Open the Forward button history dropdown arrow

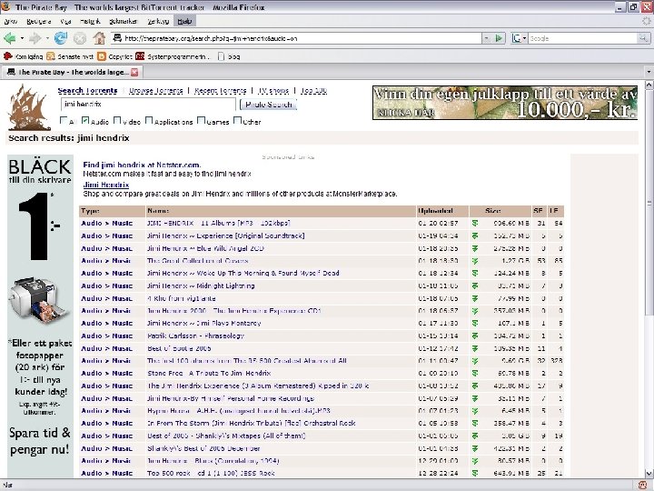pyautogui.click(x=47, y=38)
